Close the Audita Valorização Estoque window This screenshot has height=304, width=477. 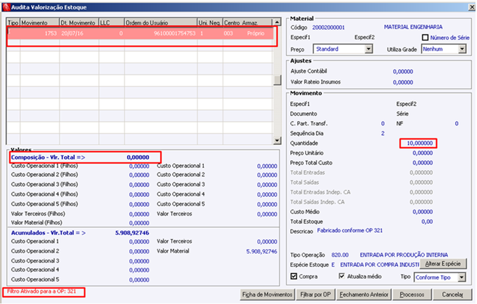click(472, 7)
